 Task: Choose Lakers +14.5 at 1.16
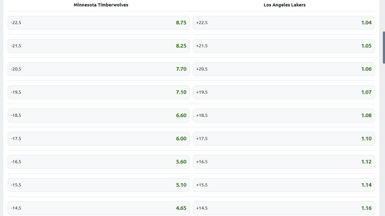(x=284, y=208)
